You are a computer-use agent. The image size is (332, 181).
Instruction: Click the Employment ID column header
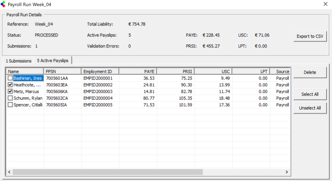(x=100, y=71)
